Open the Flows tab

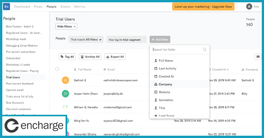coord(38,7)
